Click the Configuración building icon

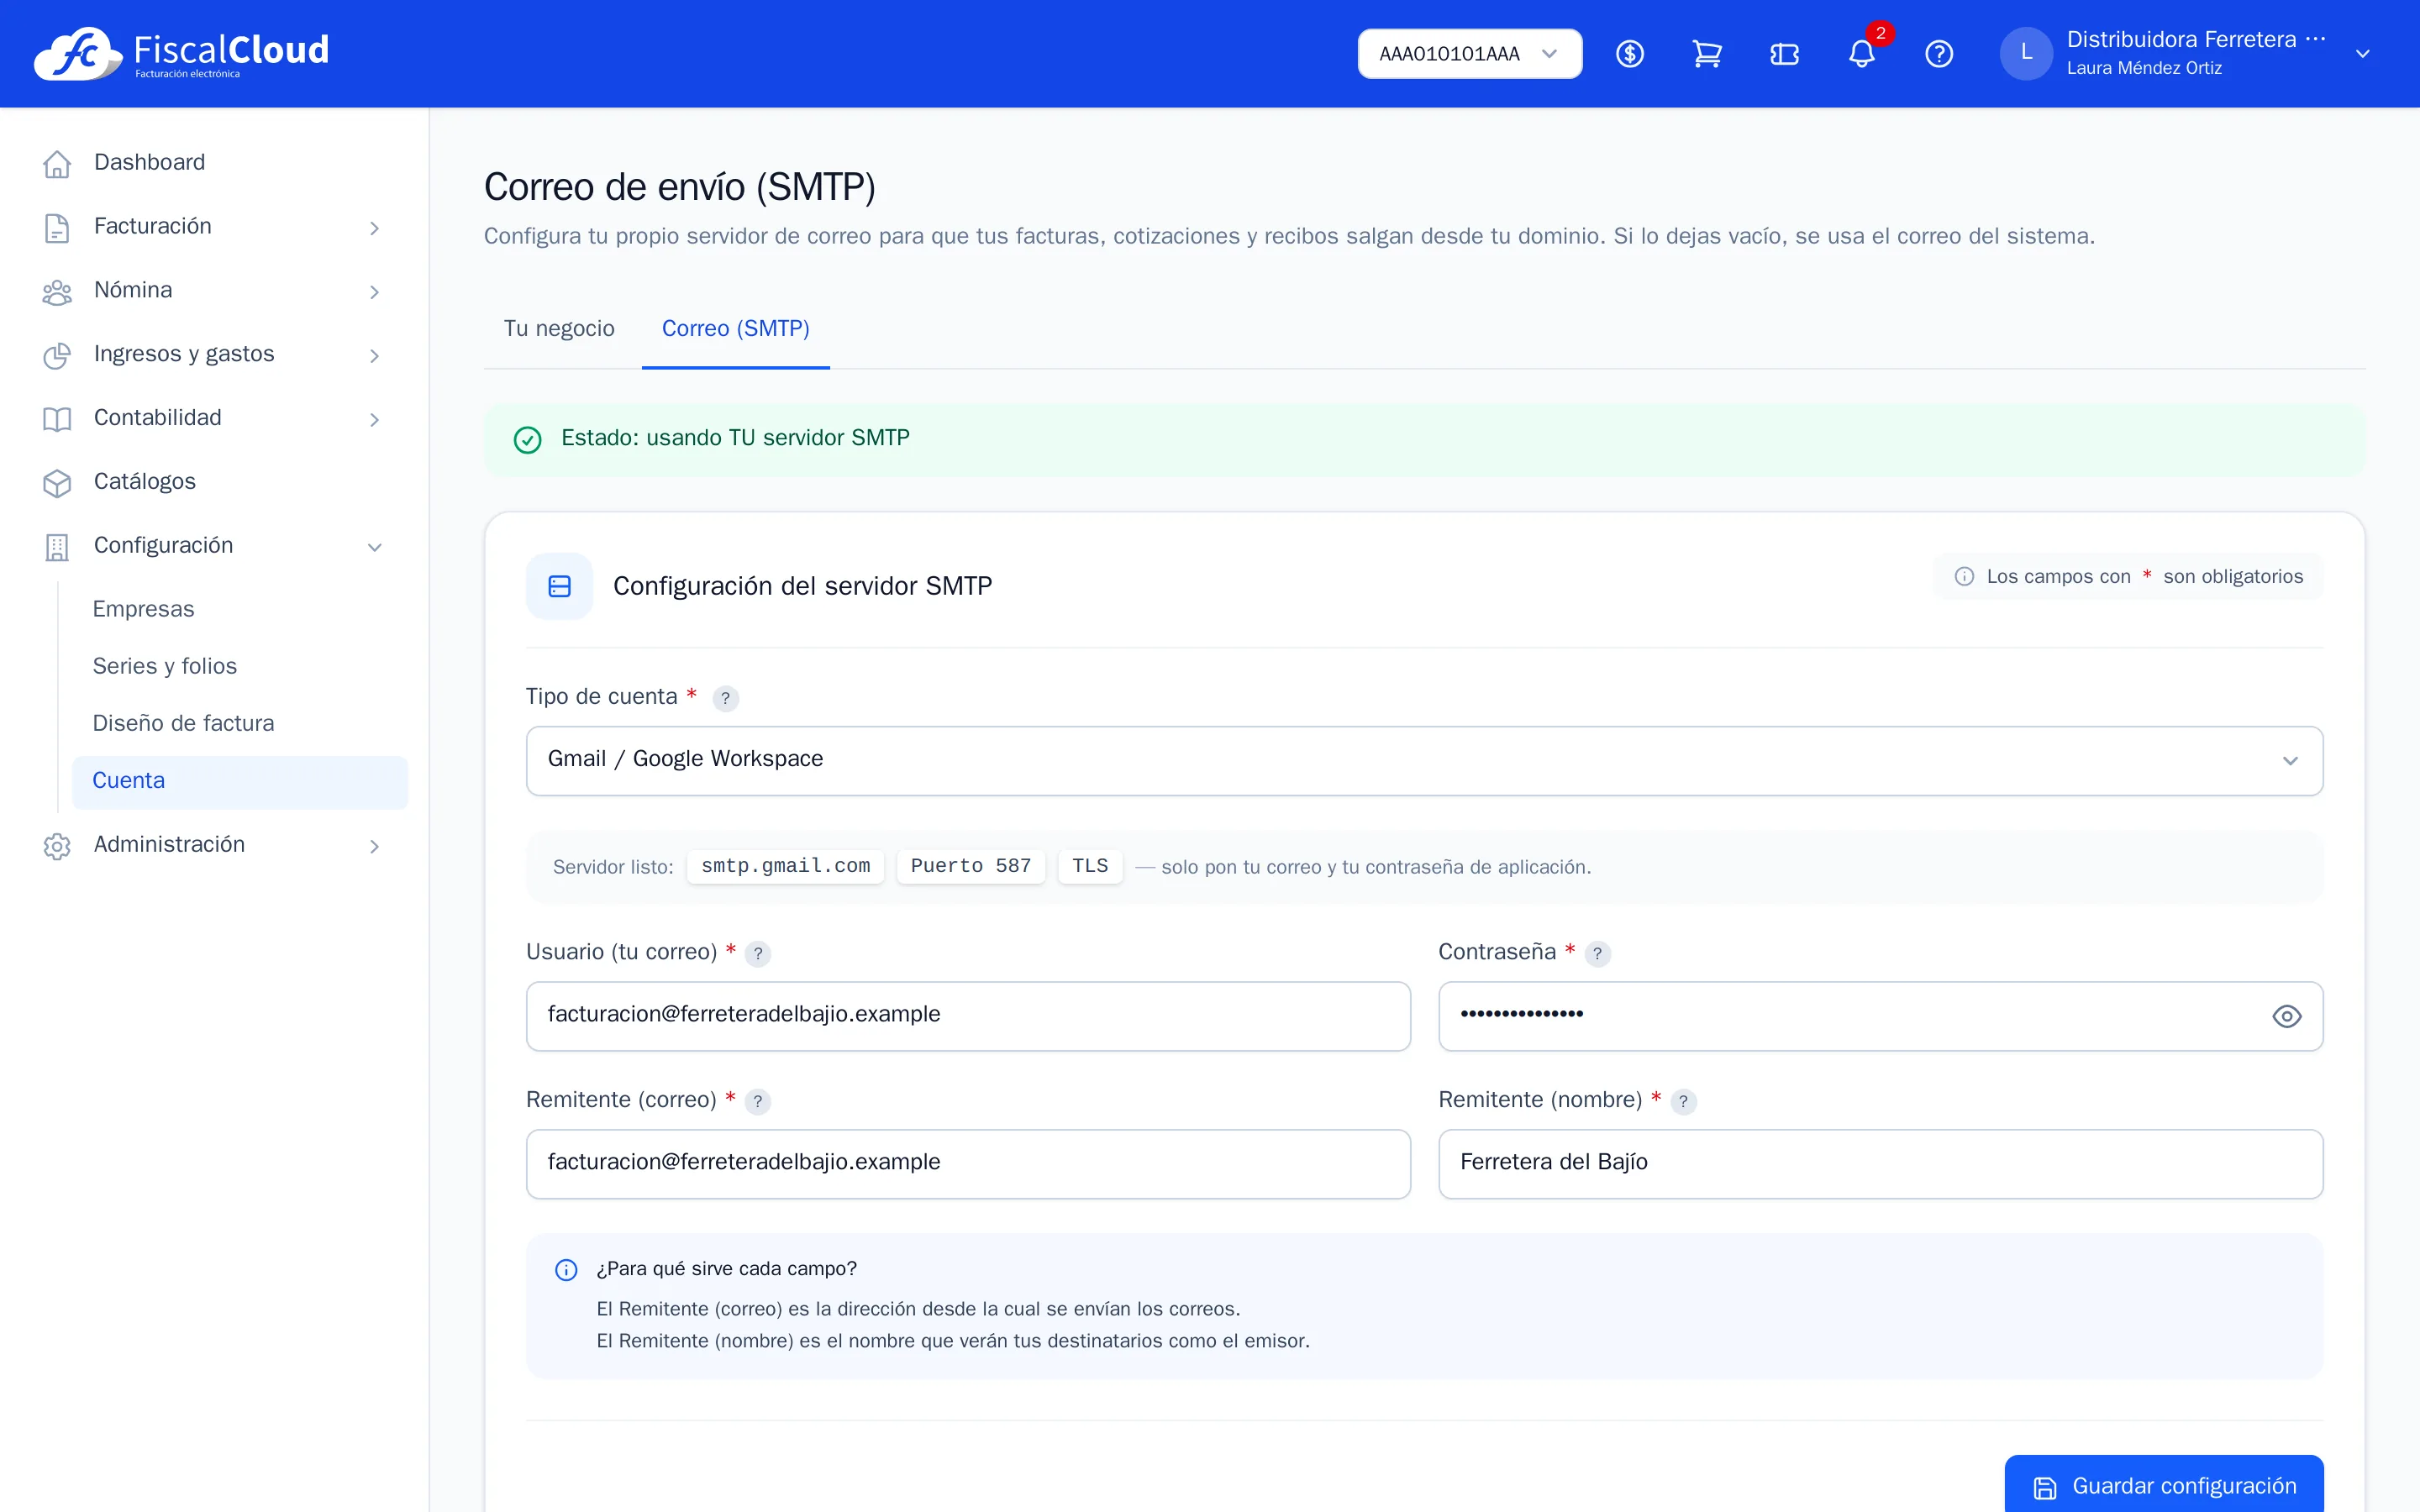57,547
